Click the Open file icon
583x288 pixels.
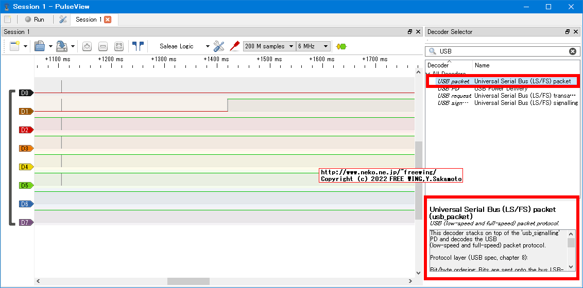(40, 46)
